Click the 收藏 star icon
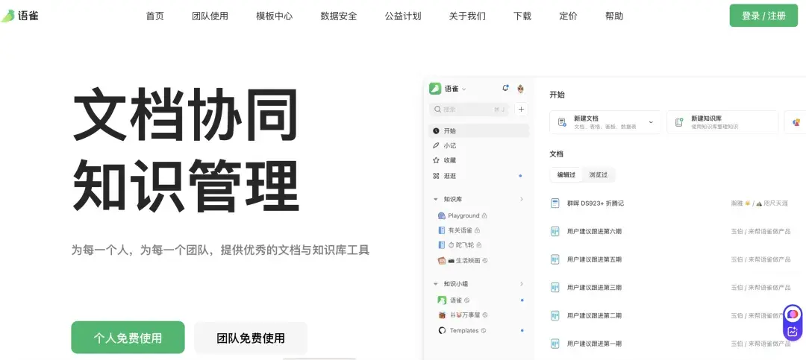This screenshot has height=360, width=806. pos(436,160)
